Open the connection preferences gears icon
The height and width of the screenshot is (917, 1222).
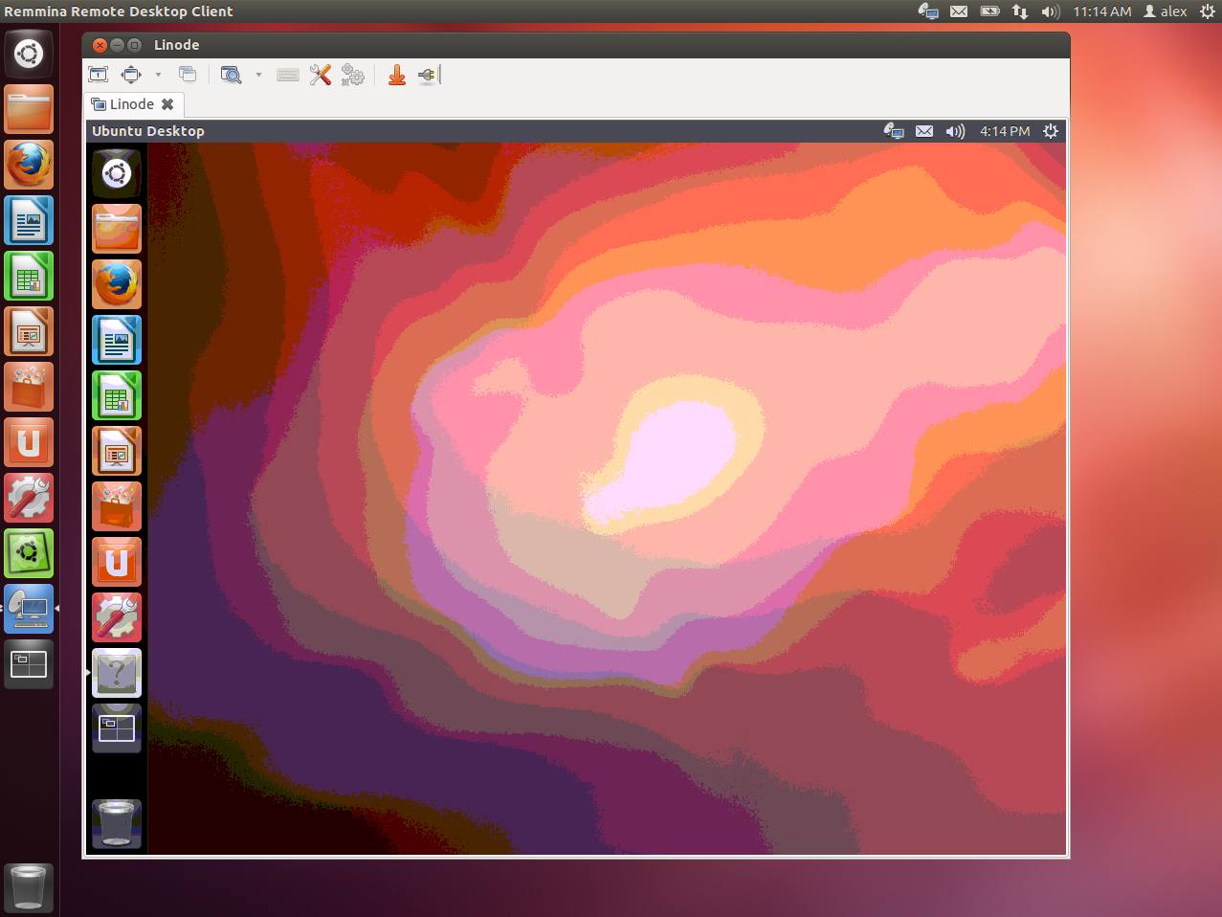point(352,75)
